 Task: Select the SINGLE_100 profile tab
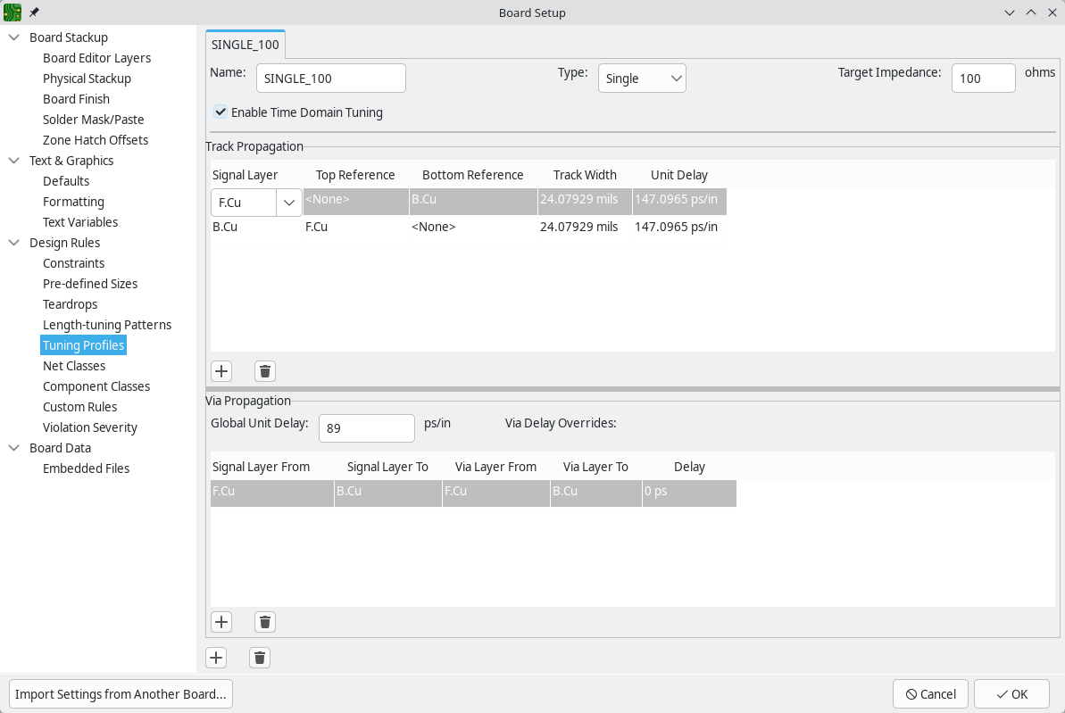tap(245, 45)
